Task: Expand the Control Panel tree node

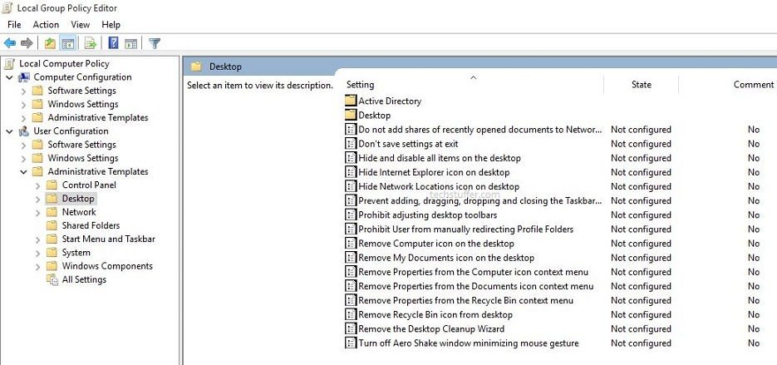Action: point(38,185)
